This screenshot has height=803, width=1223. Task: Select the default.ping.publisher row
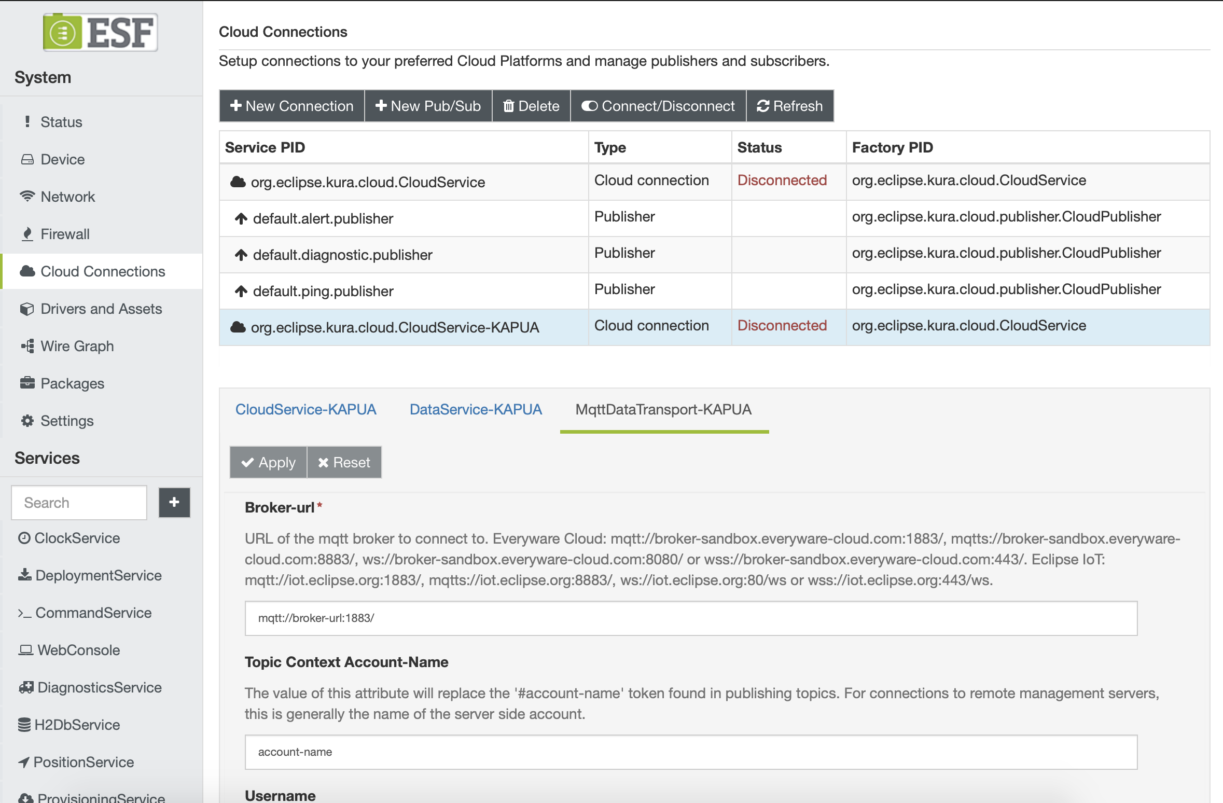pyautogui.click(x=323, y=291)
